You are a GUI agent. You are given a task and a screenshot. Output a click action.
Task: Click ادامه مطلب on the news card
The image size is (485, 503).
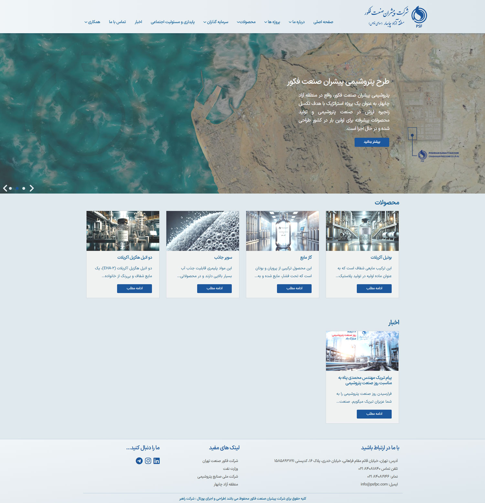coord(374,414)
